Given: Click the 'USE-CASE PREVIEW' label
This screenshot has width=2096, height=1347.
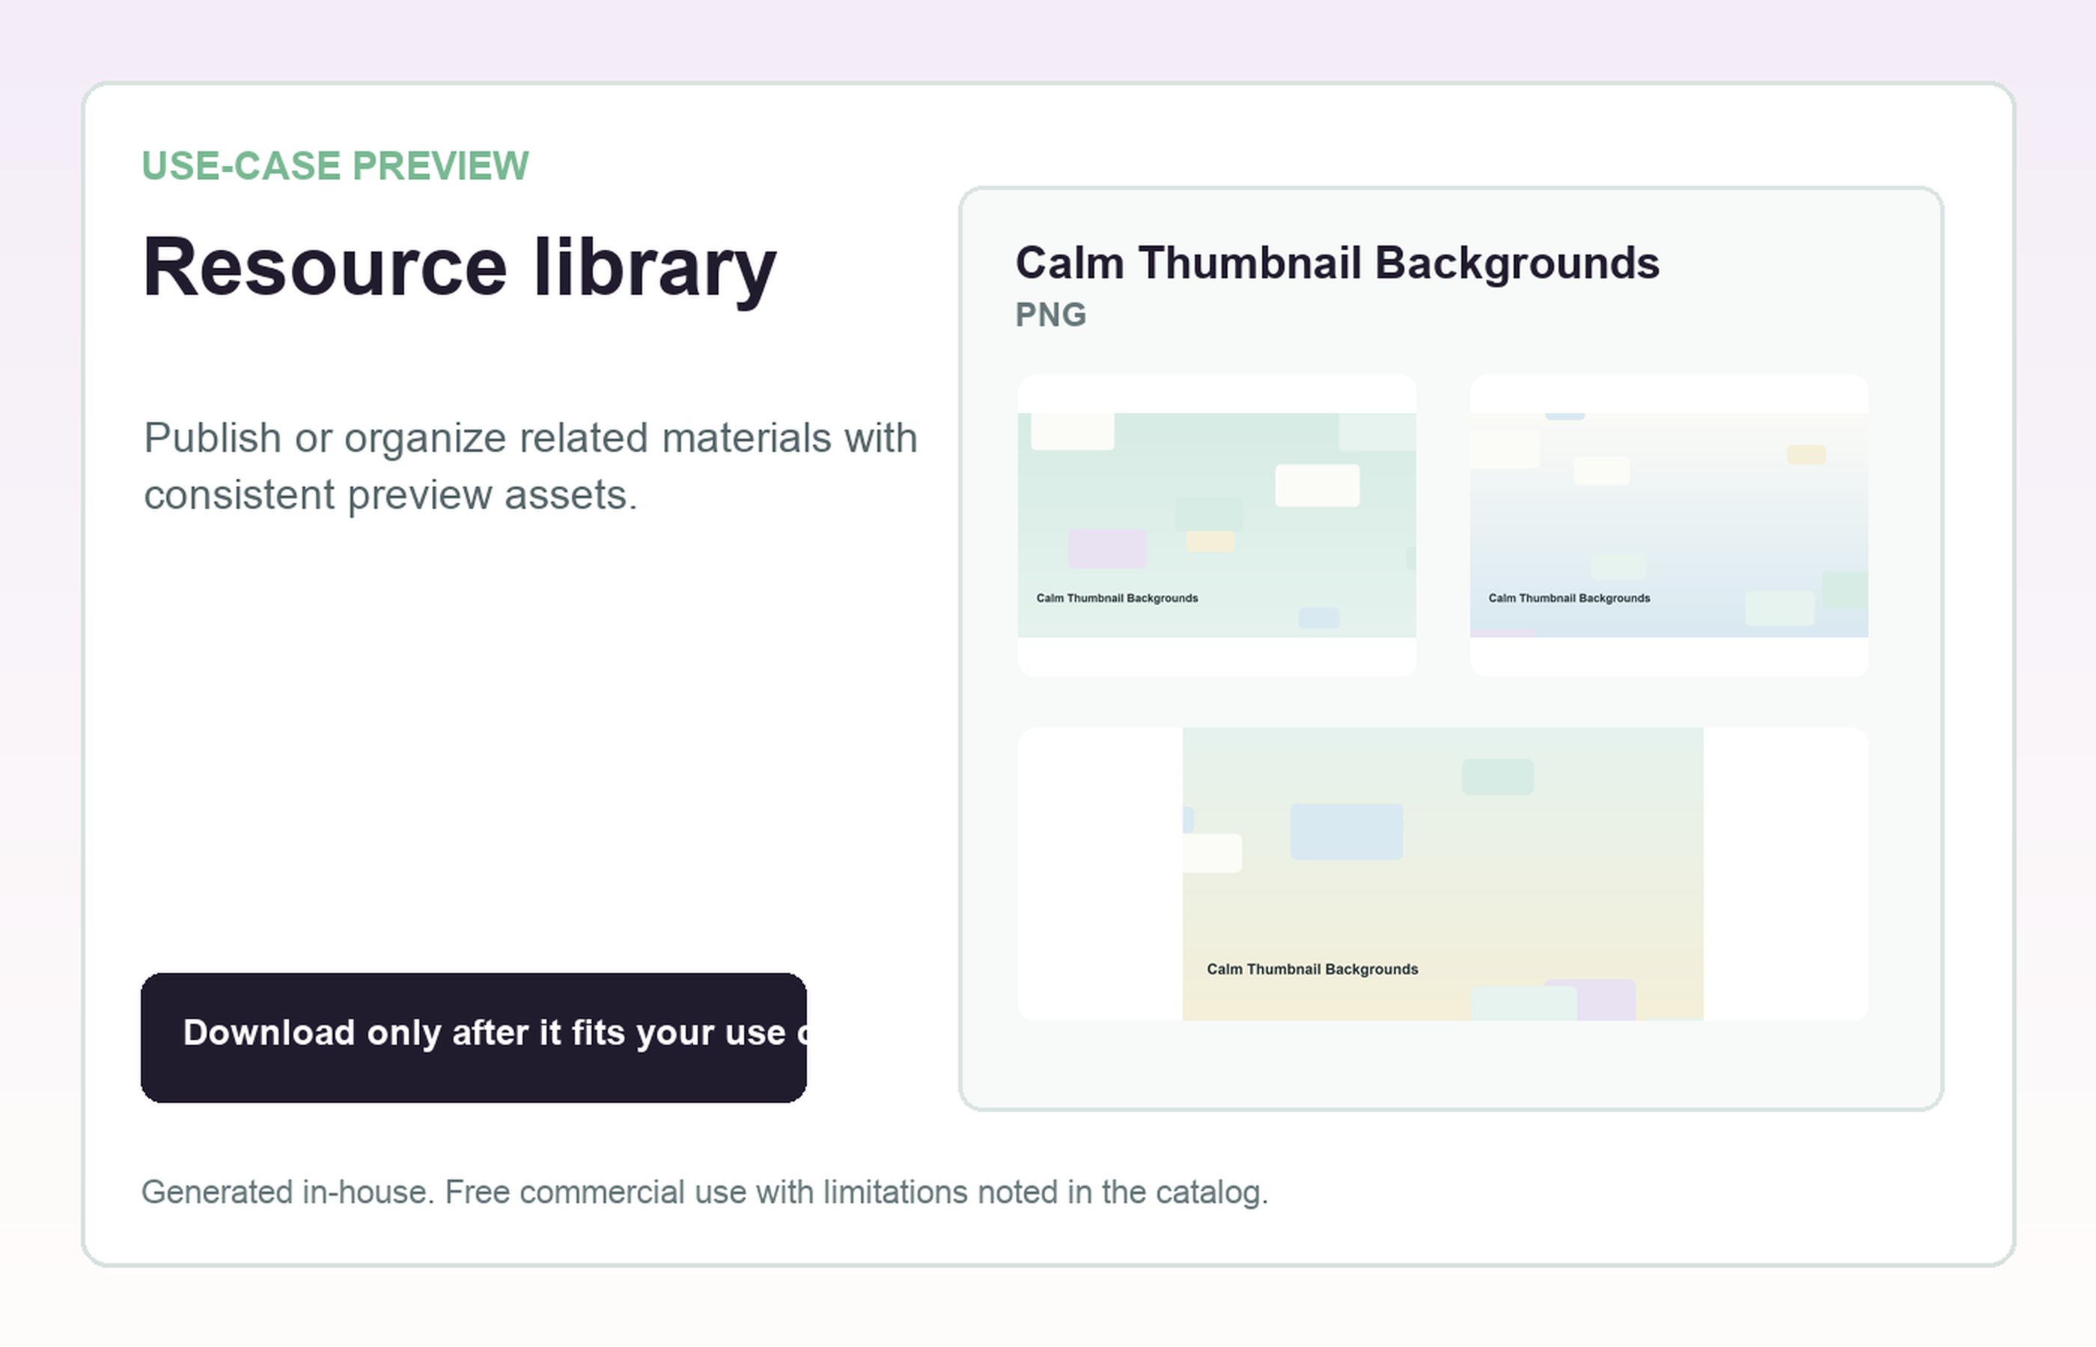Looking at the screenshot, I should coord(335,165).
